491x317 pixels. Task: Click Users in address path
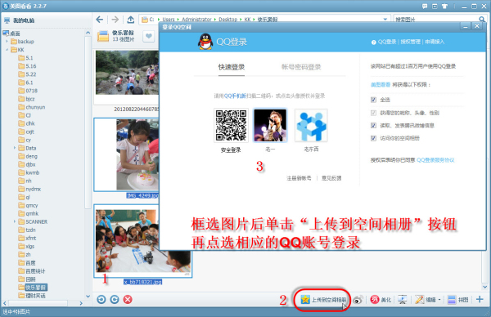point(169,20)
